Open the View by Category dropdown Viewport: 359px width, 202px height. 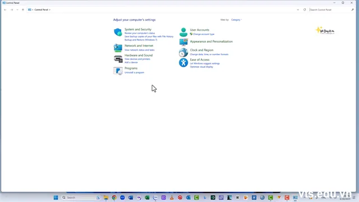pos(236,20)
